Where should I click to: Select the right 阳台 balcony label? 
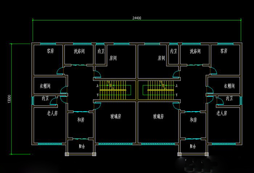pyautogui.click(x=193, y=146)
